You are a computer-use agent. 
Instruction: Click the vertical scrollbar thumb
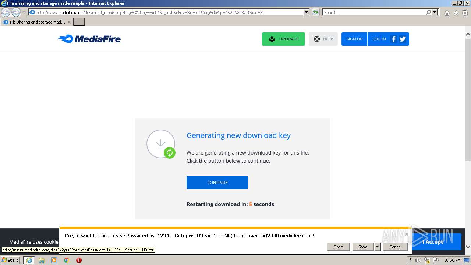(468, 99)
